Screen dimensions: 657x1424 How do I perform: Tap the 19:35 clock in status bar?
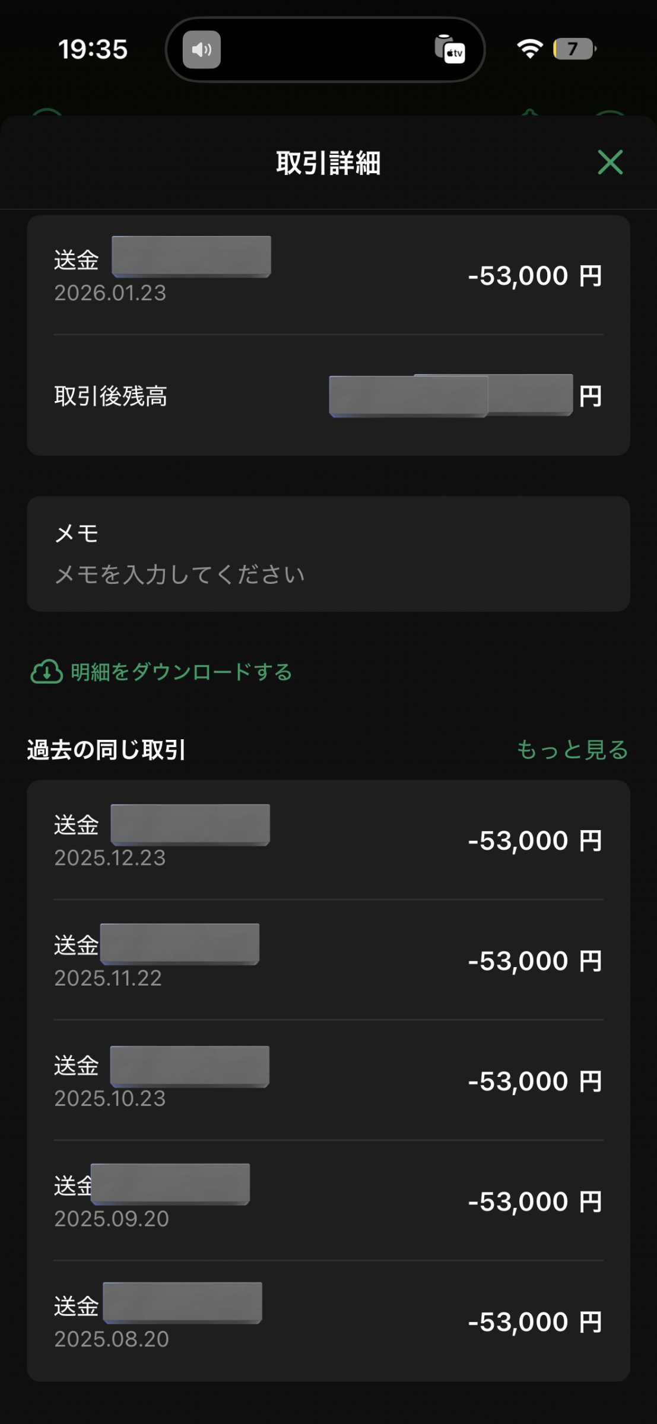(x=93, y=49)
